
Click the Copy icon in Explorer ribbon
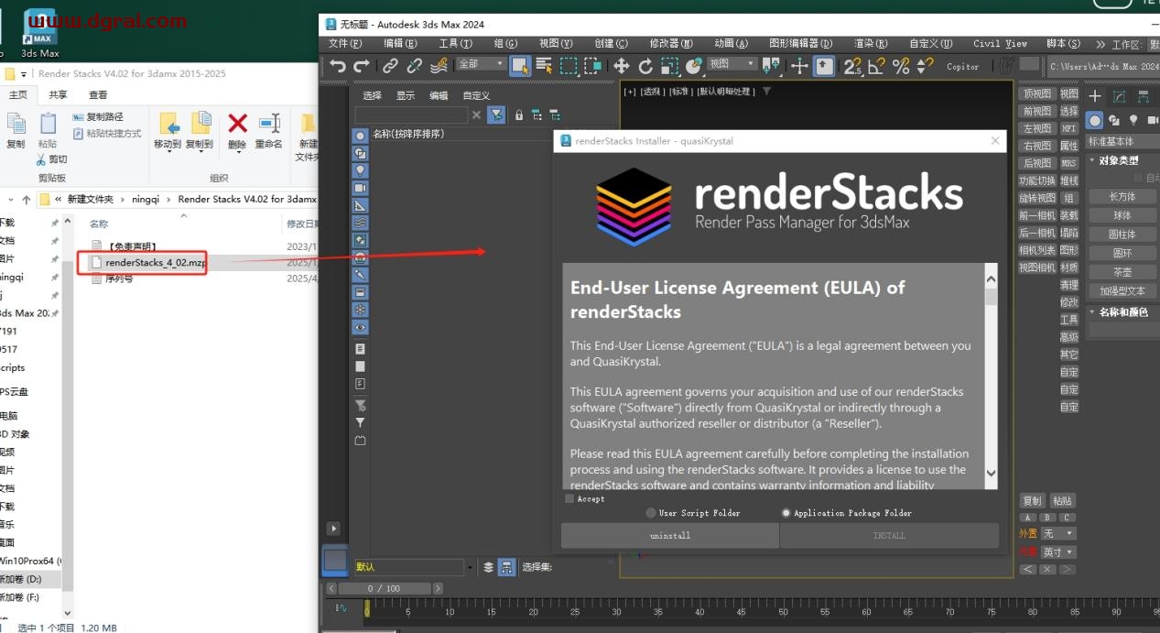click(x=16, y=131)
